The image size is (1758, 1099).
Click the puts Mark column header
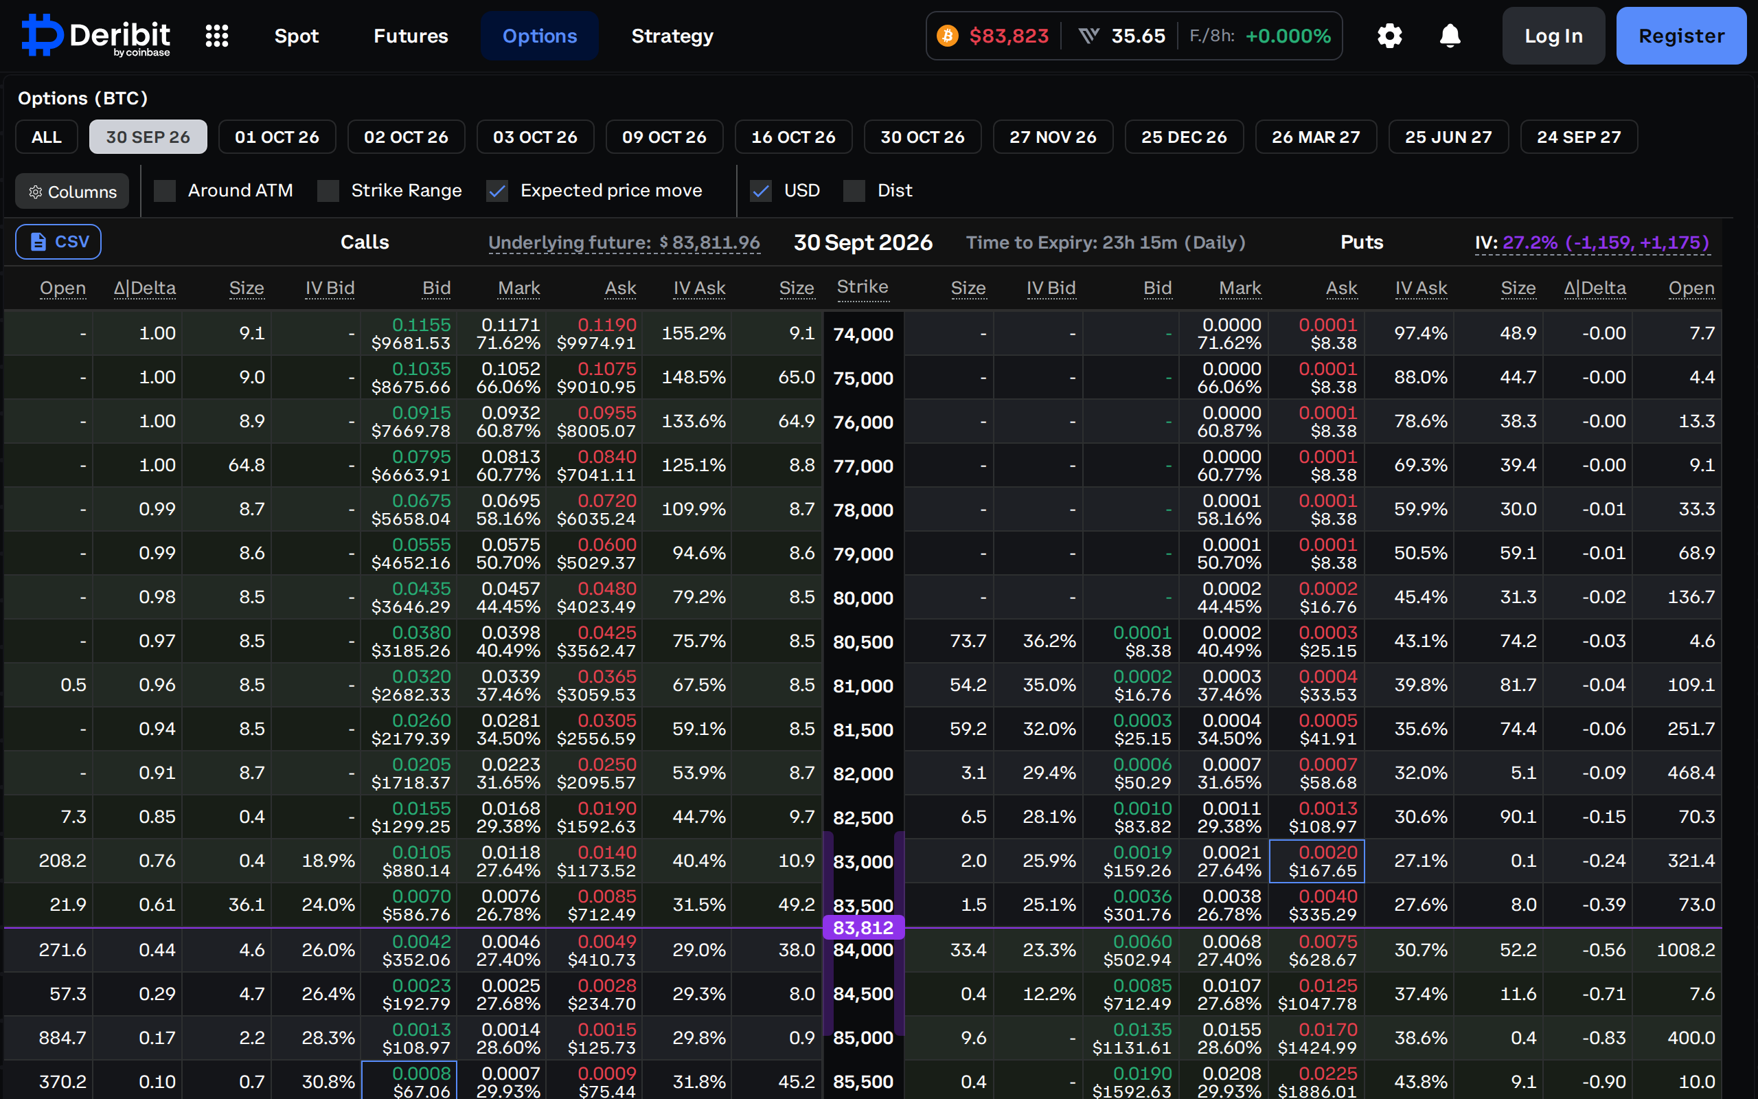pyautogui.click(x=1240, y=288)
